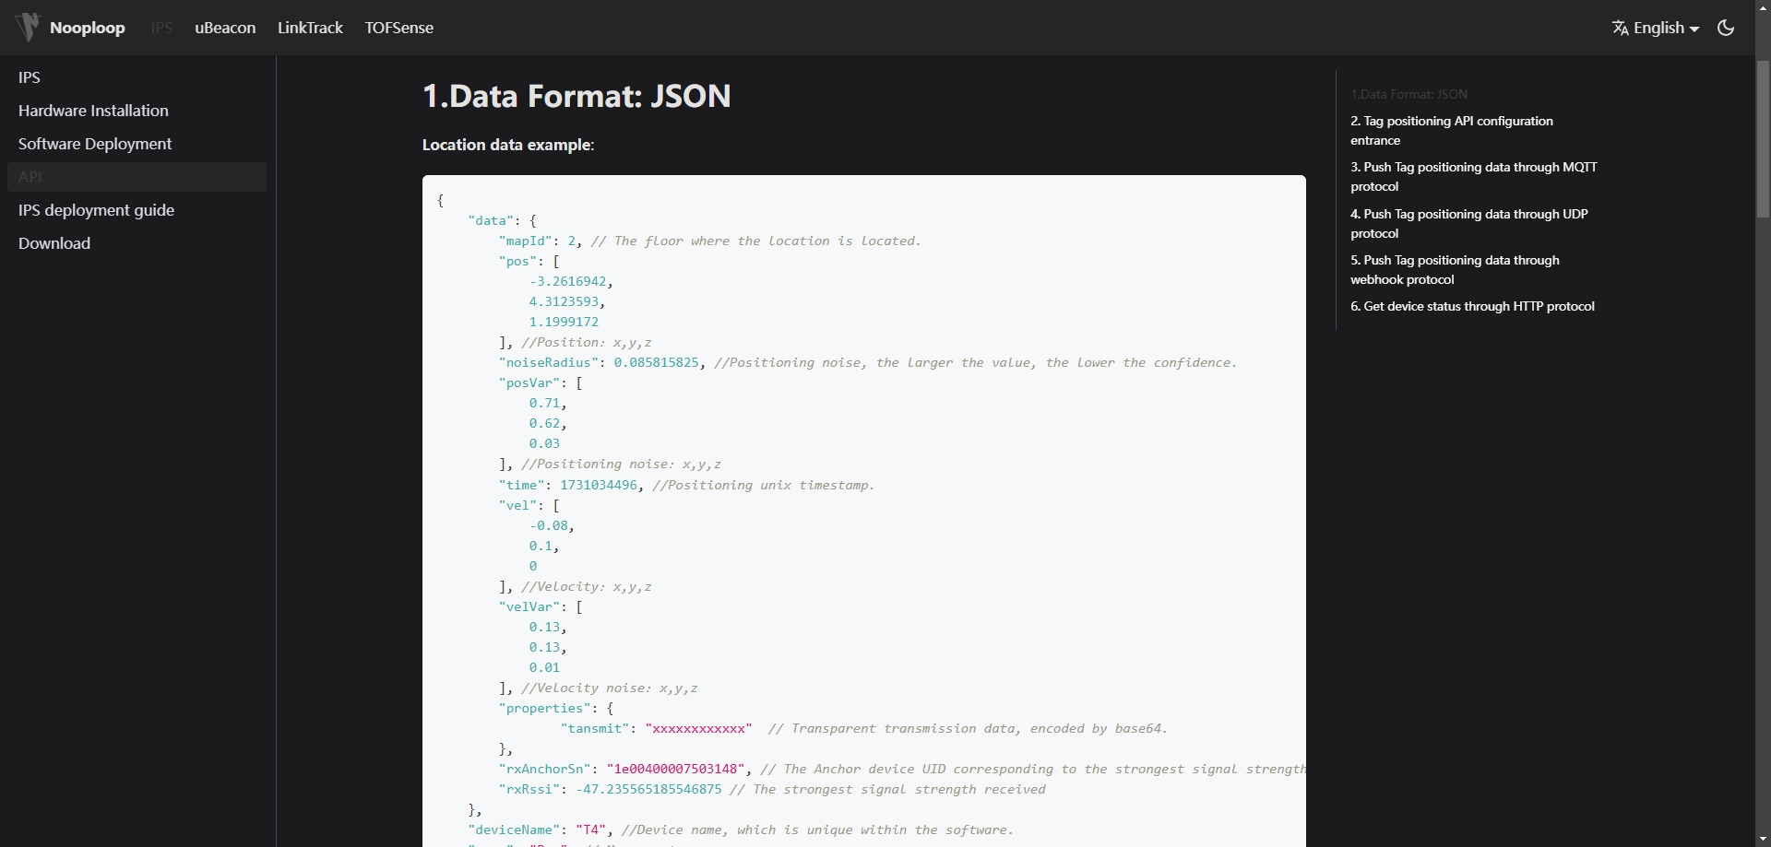Image resolution: width=1771 pixels, height=847 pixels.
Task: Click the 1.Data Format: JSON heading
Action: [x=576, y=96]
